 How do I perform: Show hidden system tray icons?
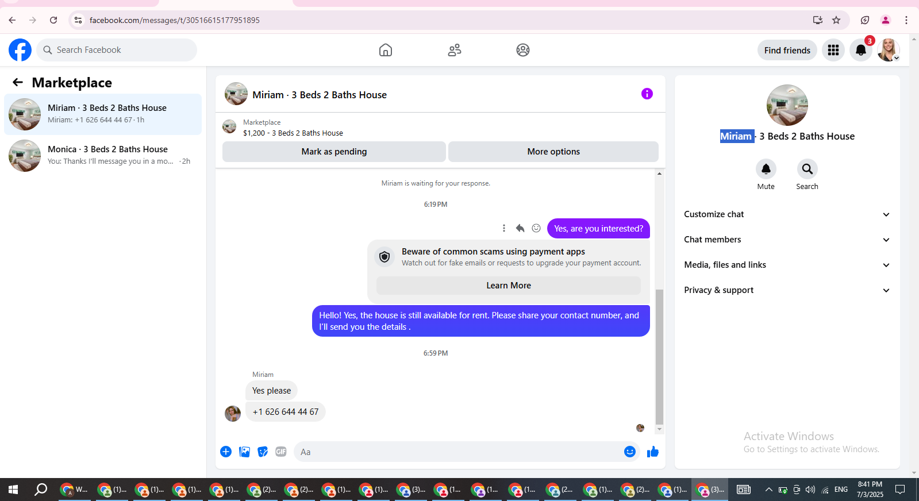point(768,490)
